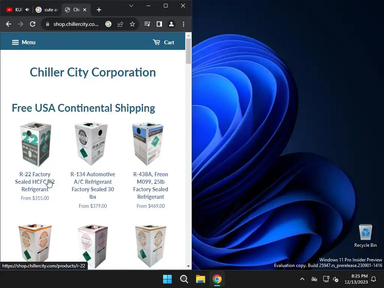The width and height of the screenshot is (384, 288).
Task: Open the Chrome three-dot menu
Action: click(183, 24)
